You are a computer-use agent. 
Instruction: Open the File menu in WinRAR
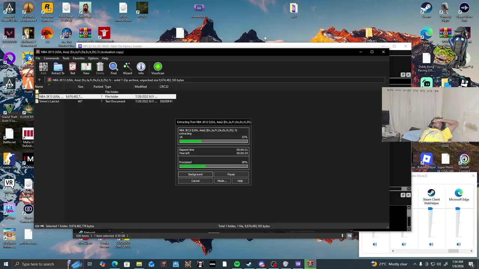38,58
